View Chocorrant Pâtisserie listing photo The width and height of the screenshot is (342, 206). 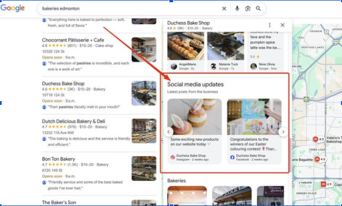144,49
